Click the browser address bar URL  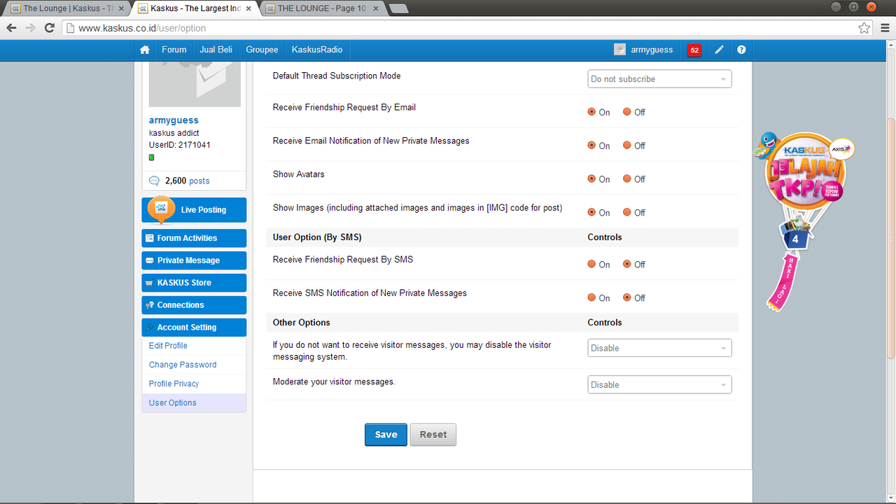click(x=142, y=28)
